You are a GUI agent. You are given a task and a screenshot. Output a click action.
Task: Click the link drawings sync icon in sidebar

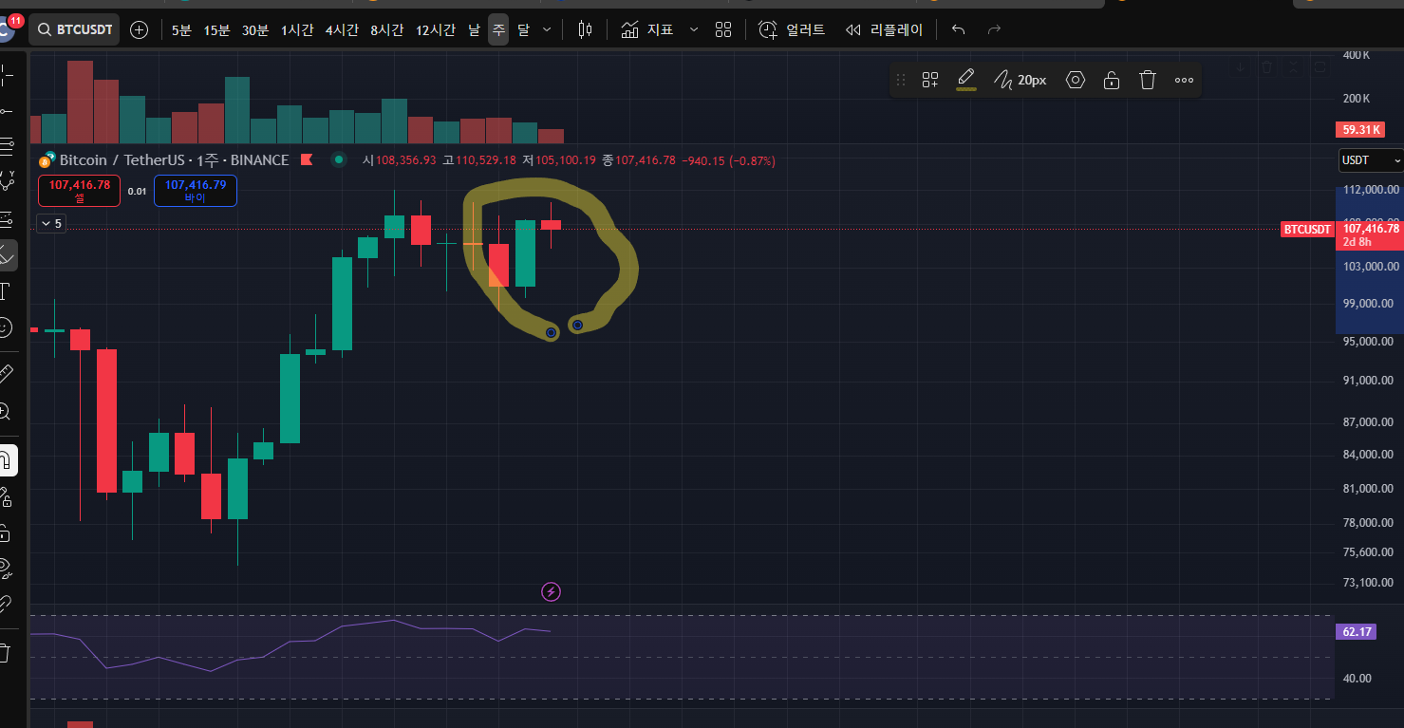coord(7,604)
